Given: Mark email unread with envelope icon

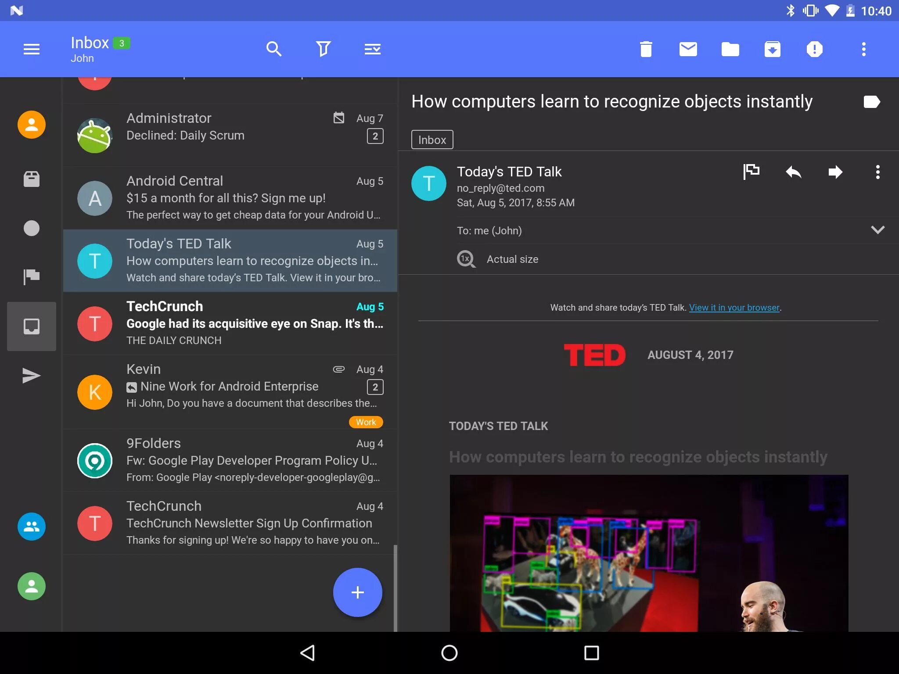Looking at the screenshot, I should [688, 49].
